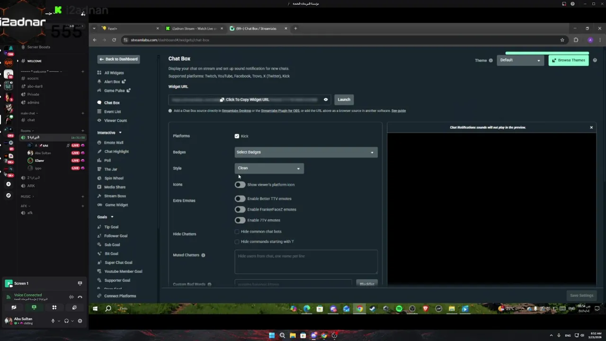This screenshot has width=606, height=341.
Task: Open Media Share widget
Action: coord(111,187)
